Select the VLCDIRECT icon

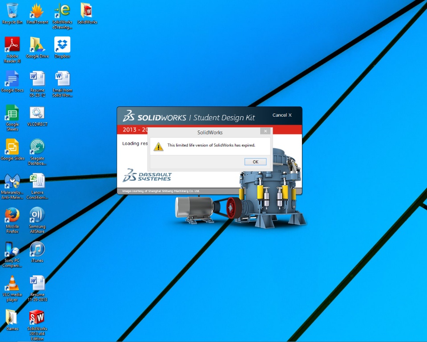pos(37,116)
